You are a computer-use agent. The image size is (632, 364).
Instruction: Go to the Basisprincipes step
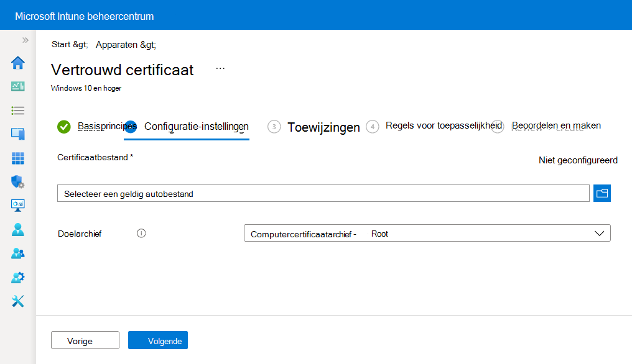click(x=97, y=127)
